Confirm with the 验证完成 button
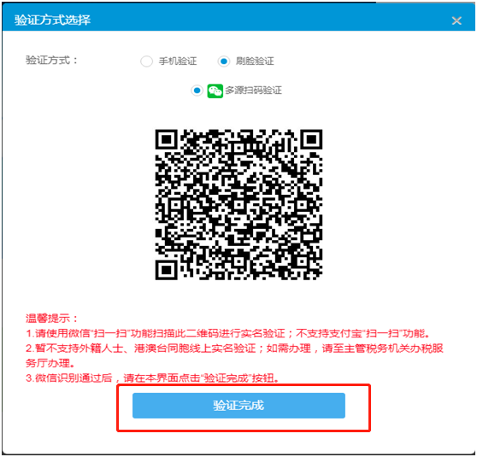 (x=238, y=406)
